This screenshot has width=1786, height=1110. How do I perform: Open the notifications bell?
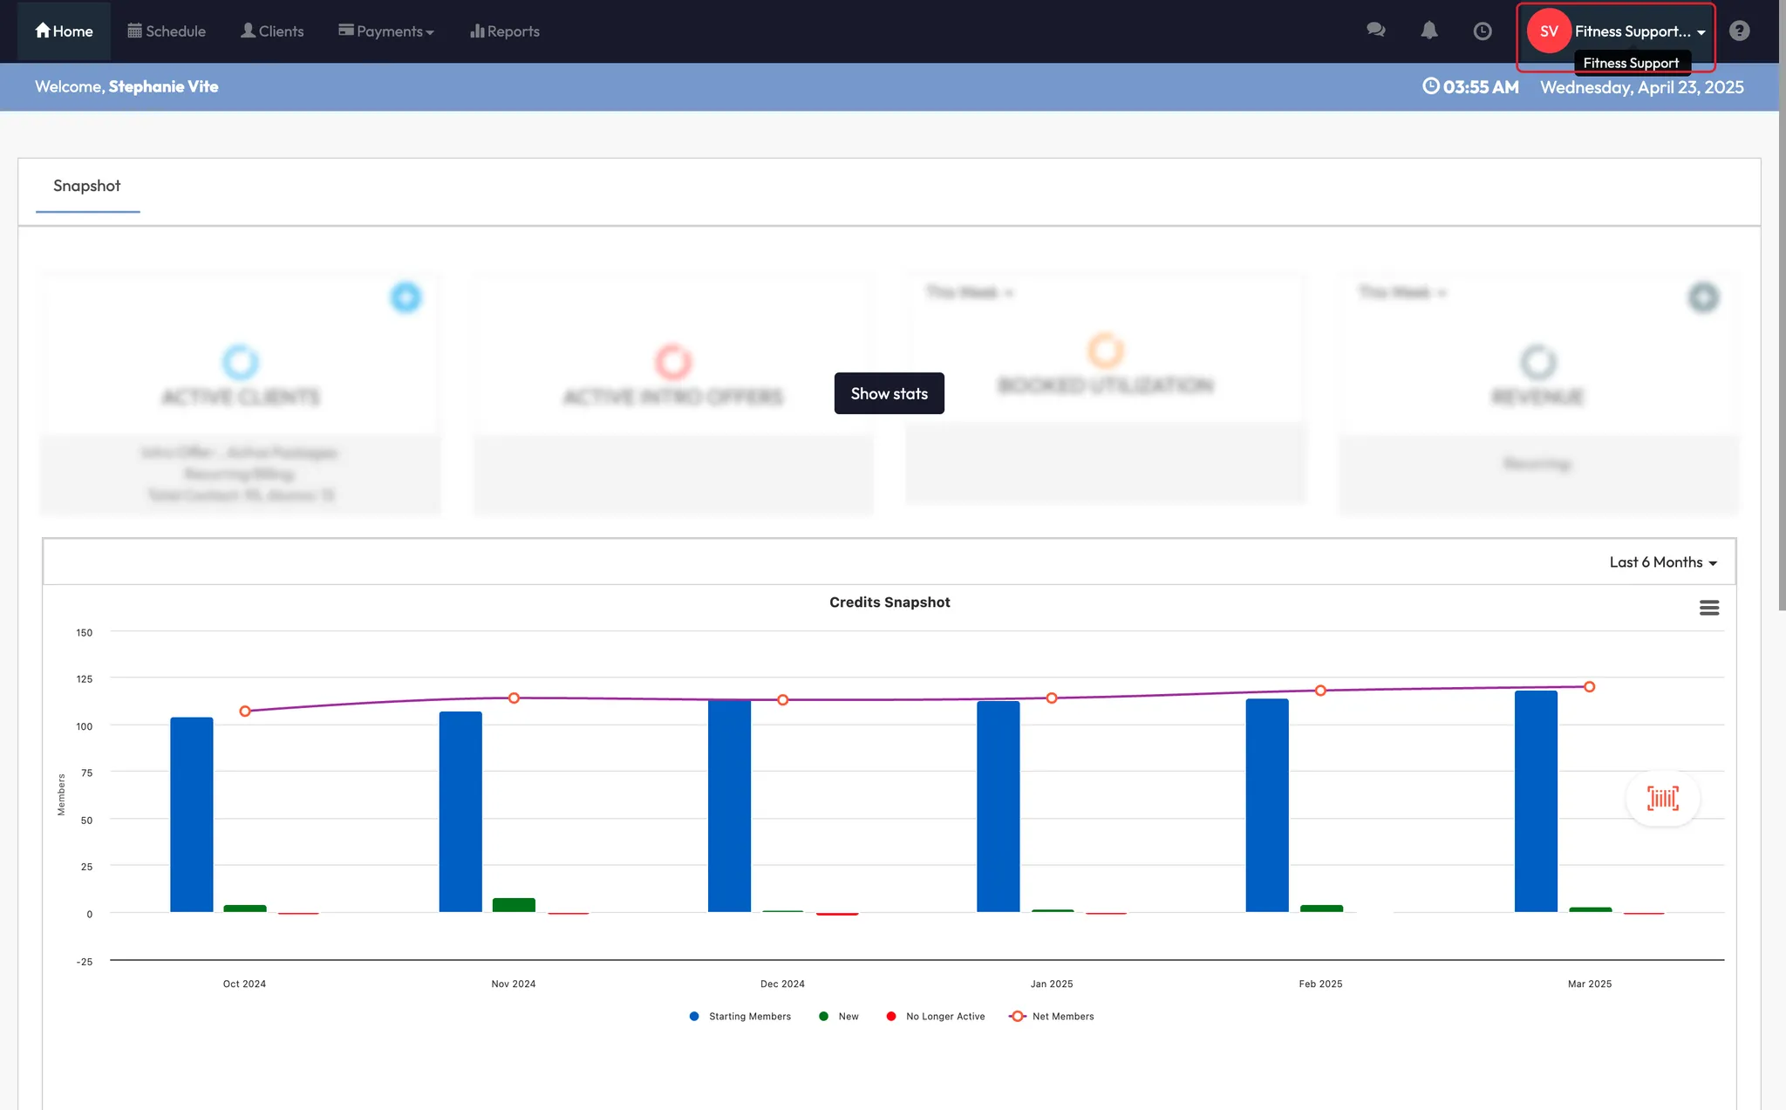1428,31
